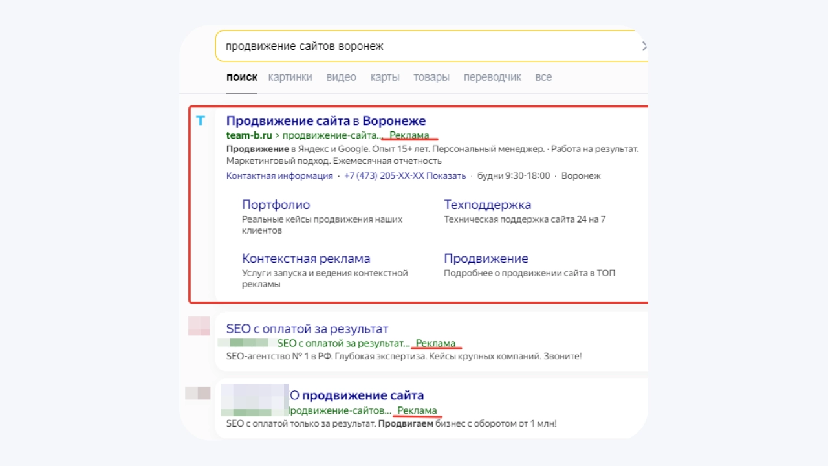Open the 'видео' search tab
This screenshot has width=828, height=466.
coord(341,77)
